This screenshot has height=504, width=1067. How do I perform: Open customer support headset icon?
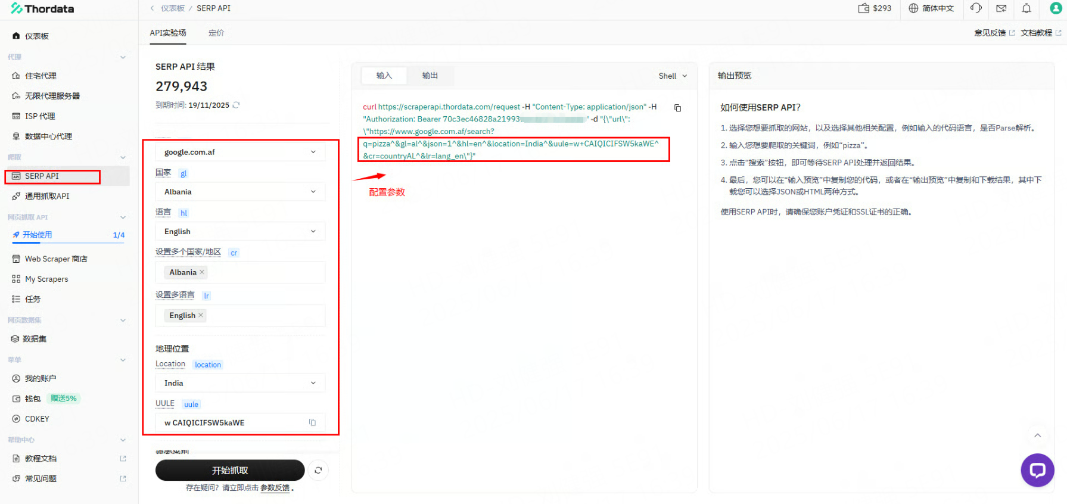pyautogui.click(x=976, y=8)
